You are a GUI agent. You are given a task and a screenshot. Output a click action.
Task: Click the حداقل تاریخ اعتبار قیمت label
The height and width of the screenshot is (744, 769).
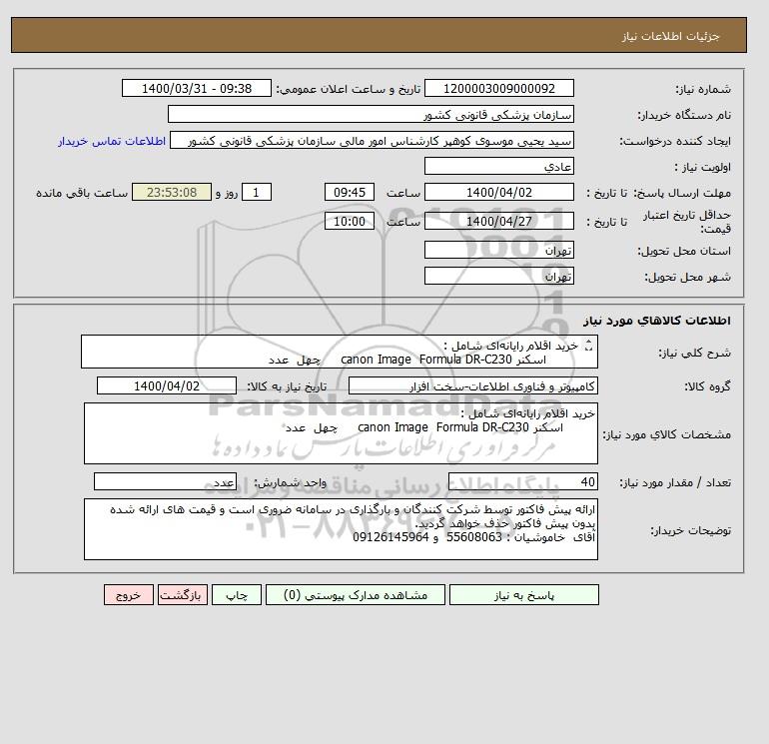(x=687, y=222)
